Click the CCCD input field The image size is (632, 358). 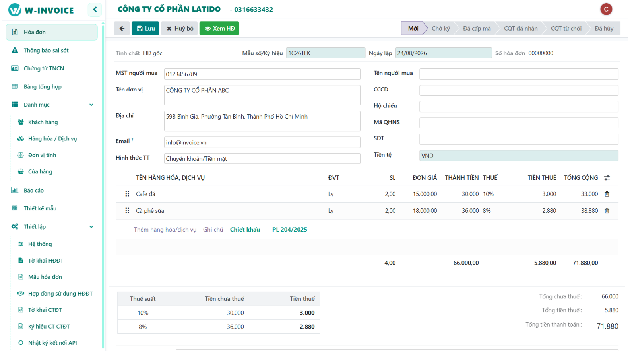click(x=519, y=90)
